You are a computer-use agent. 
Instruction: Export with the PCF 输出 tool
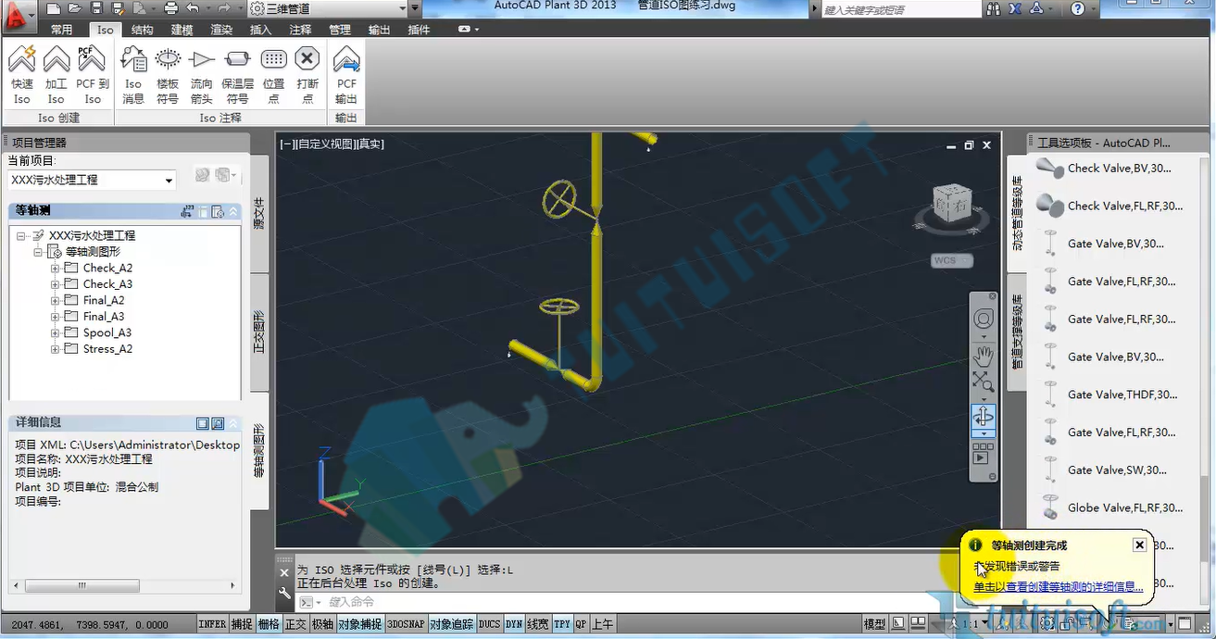[346, 75]
